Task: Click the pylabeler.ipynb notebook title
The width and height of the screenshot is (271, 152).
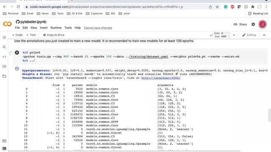Action: tap(33, 22)
